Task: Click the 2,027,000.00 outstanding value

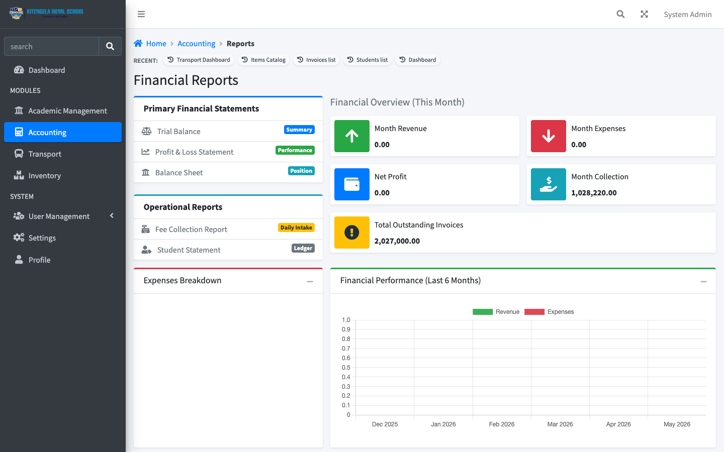Action: (397, 241)
